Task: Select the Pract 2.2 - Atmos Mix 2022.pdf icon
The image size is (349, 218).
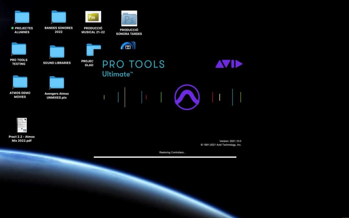Action: point(22,125)
